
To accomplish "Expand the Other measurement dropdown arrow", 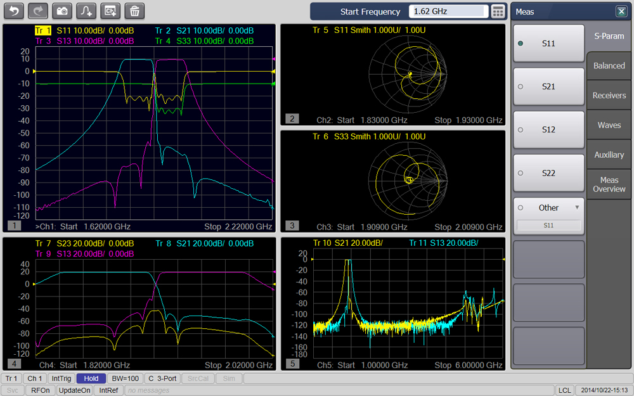I will pyautogui.click(x=577, y=207).
